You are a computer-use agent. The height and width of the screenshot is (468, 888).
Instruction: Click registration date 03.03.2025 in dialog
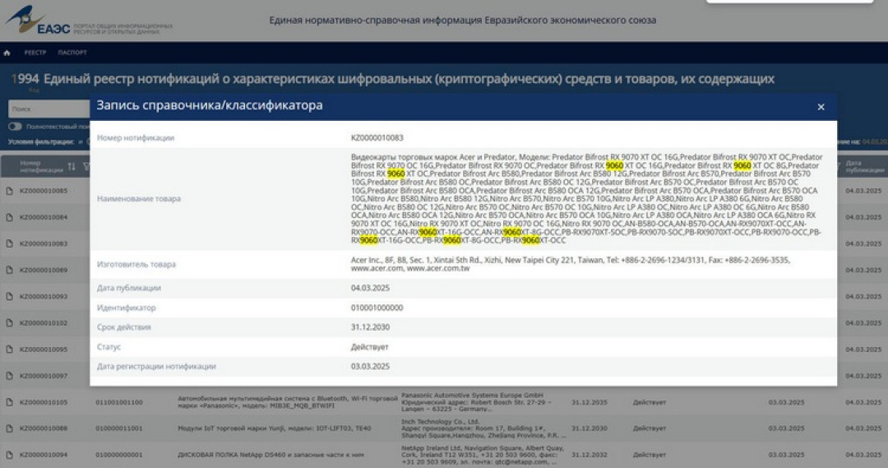pos(370,367)
